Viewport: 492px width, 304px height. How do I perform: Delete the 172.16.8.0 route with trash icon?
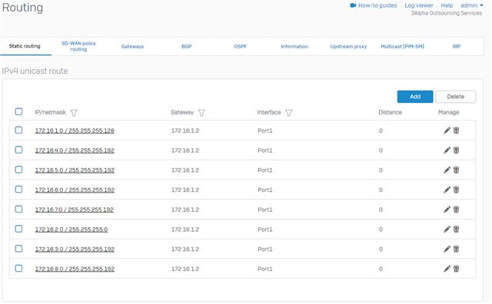pos(456,269)
